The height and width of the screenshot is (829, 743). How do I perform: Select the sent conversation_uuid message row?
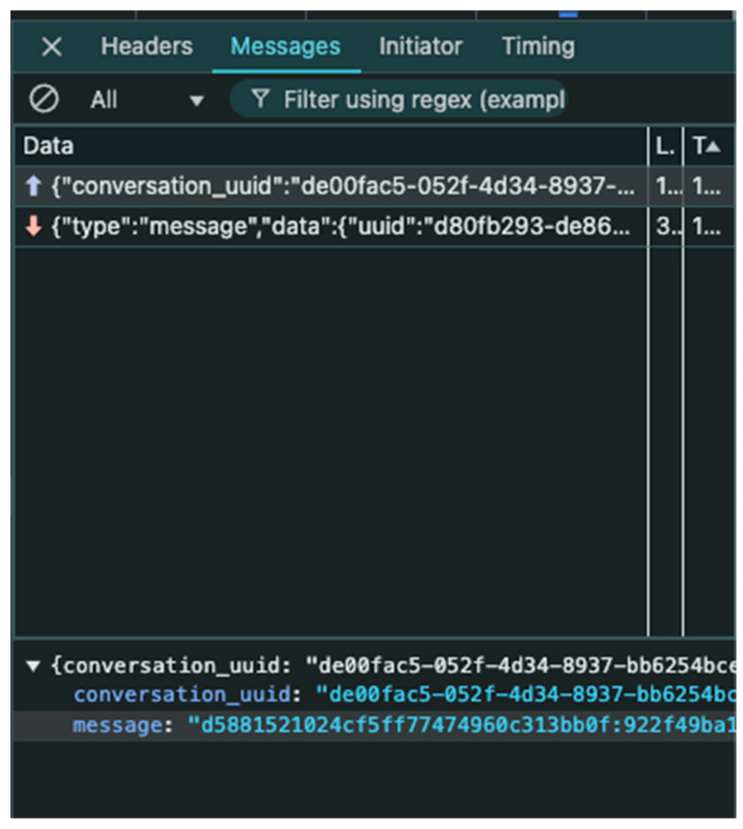[x=342, y=186]
